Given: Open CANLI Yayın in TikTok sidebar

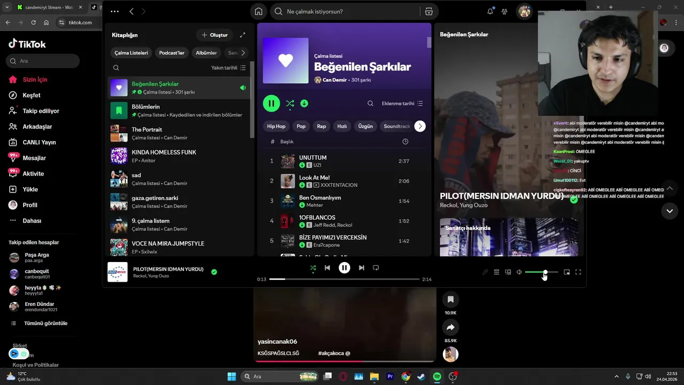Looking at the screenshot, I should (39, 142).
